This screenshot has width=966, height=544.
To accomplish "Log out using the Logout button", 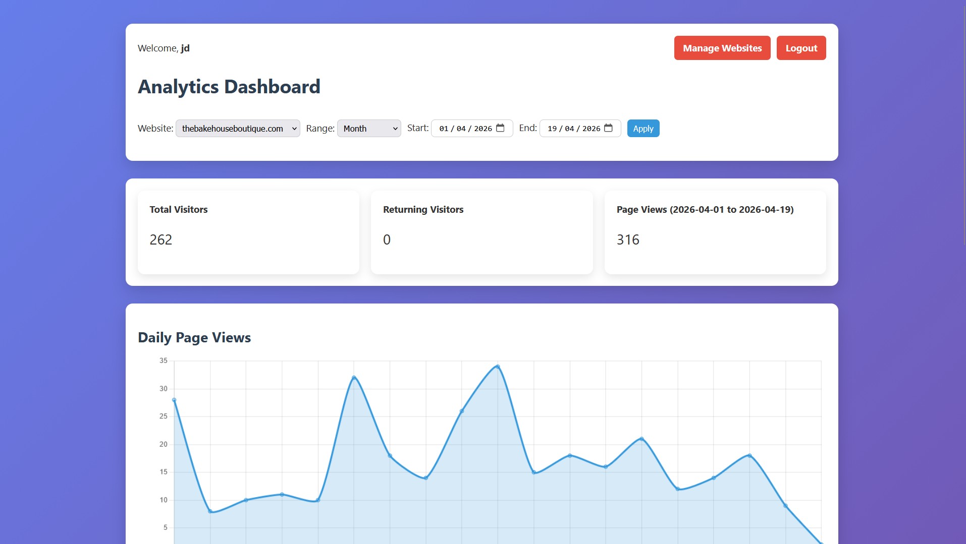I will click(801, 48).
